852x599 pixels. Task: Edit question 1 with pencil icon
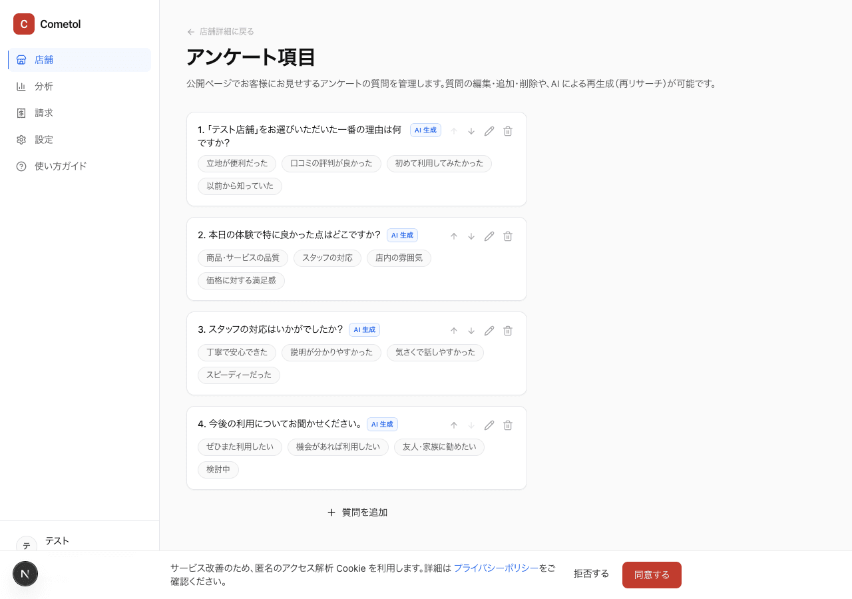(x=489, y=131)
